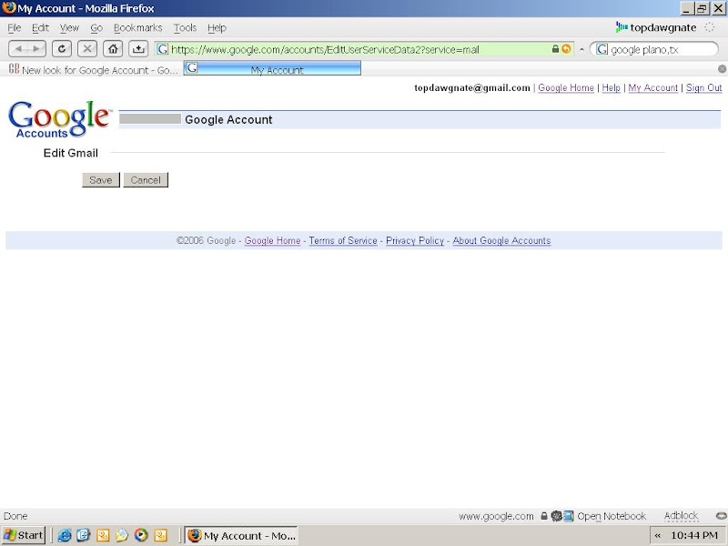This screenshot has height=546, width=728.
Task: Click the Cancel button
Action: (146, 180)
